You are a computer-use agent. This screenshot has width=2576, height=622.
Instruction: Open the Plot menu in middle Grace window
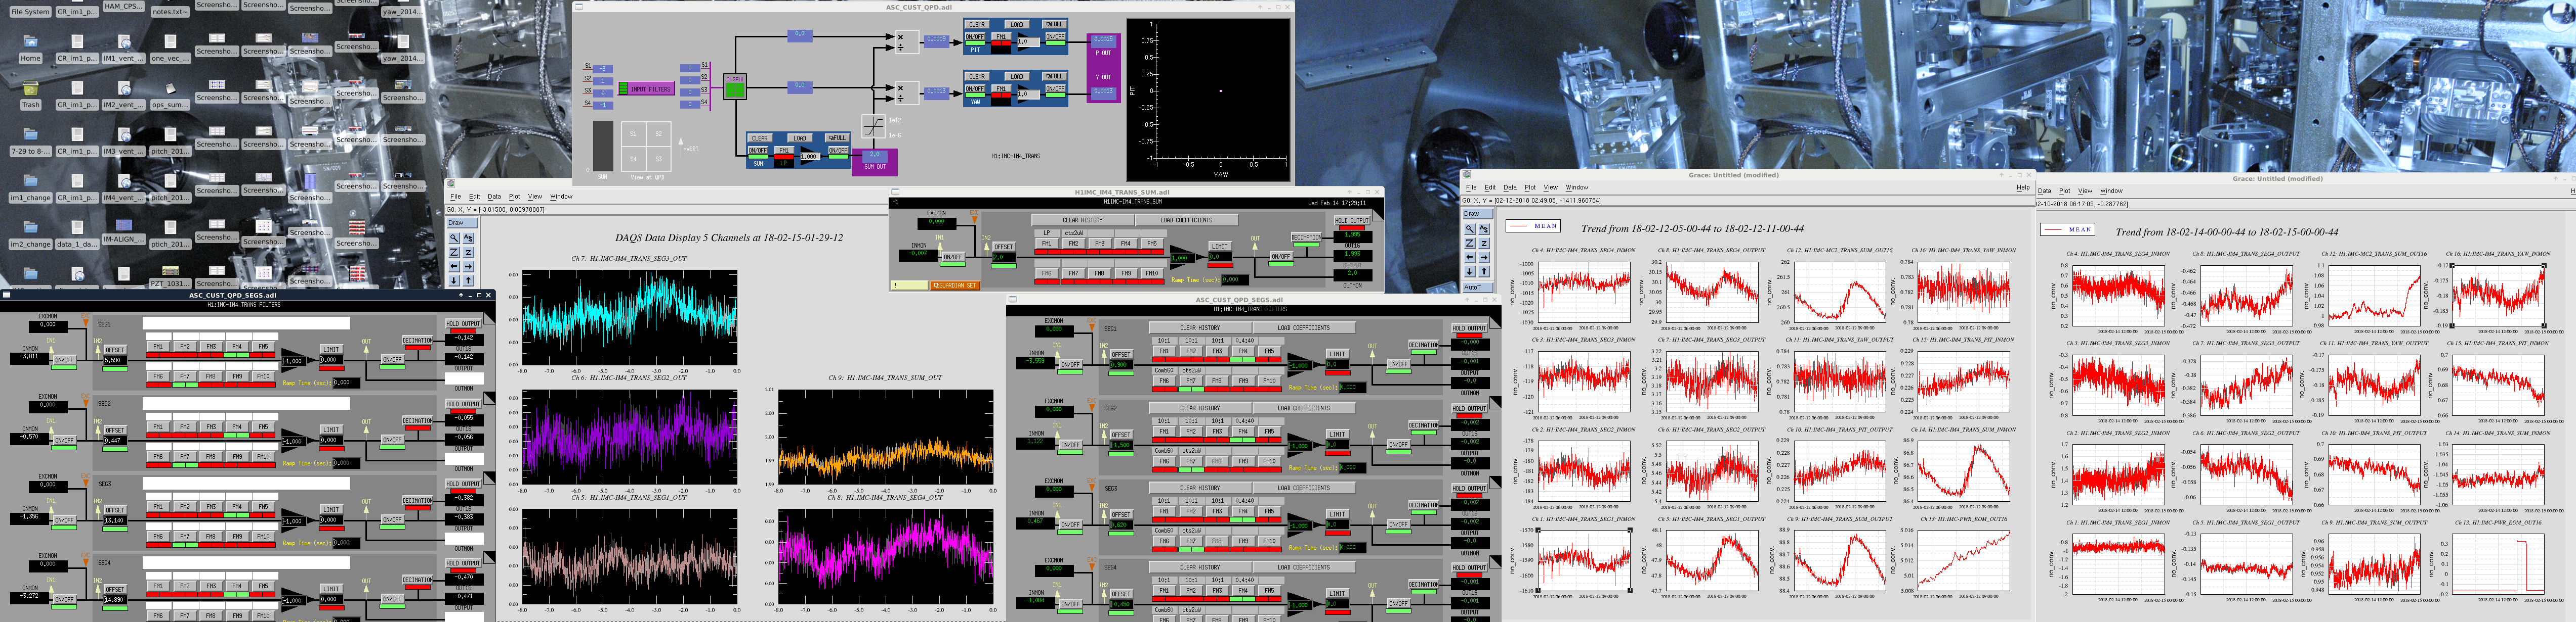click(1530, 187)
